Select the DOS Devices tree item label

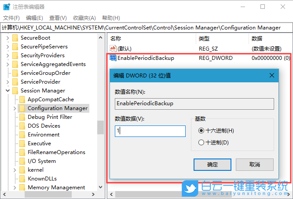44,126
